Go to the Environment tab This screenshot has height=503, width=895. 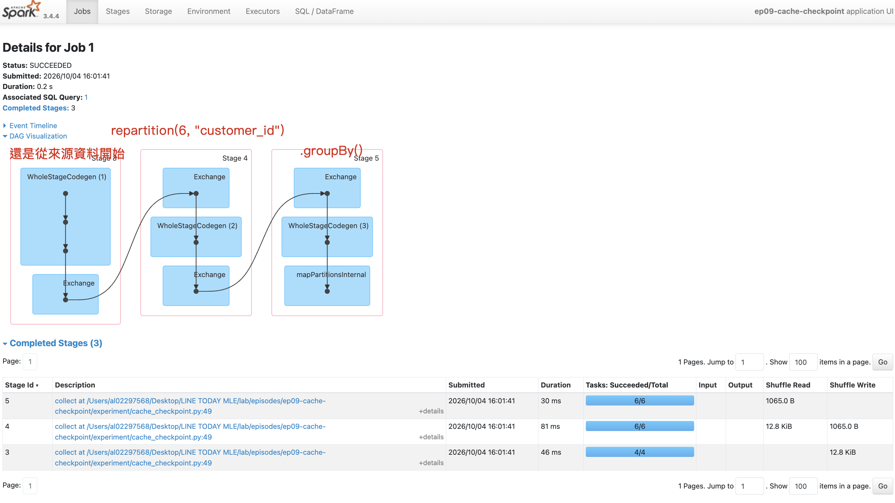(208, 11)
